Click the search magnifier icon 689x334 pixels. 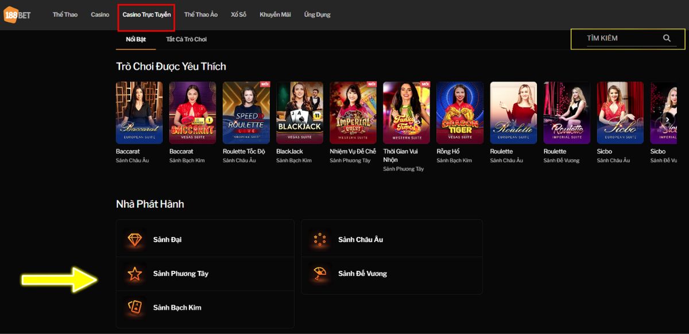click(667, 38)
